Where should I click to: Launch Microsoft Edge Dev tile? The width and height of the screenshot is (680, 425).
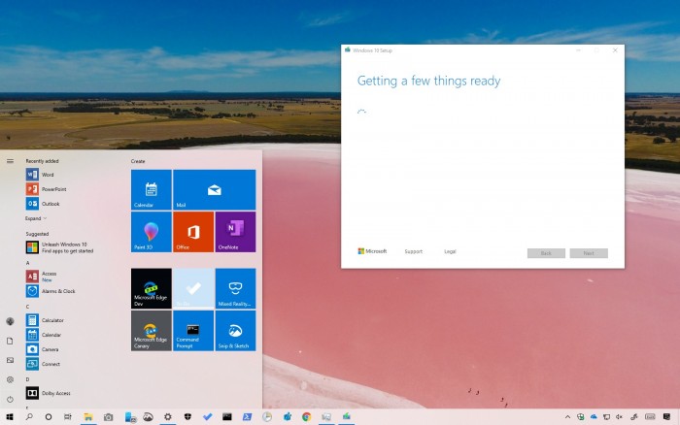click(x=152, y=288)
